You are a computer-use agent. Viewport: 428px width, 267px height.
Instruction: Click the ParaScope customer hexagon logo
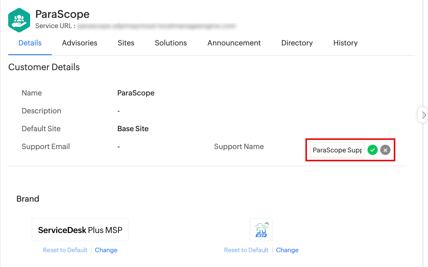click(x=19, y=20)
